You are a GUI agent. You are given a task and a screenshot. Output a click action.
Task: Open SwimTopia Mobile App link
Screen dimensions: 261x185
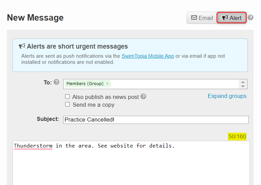point(148,56)
